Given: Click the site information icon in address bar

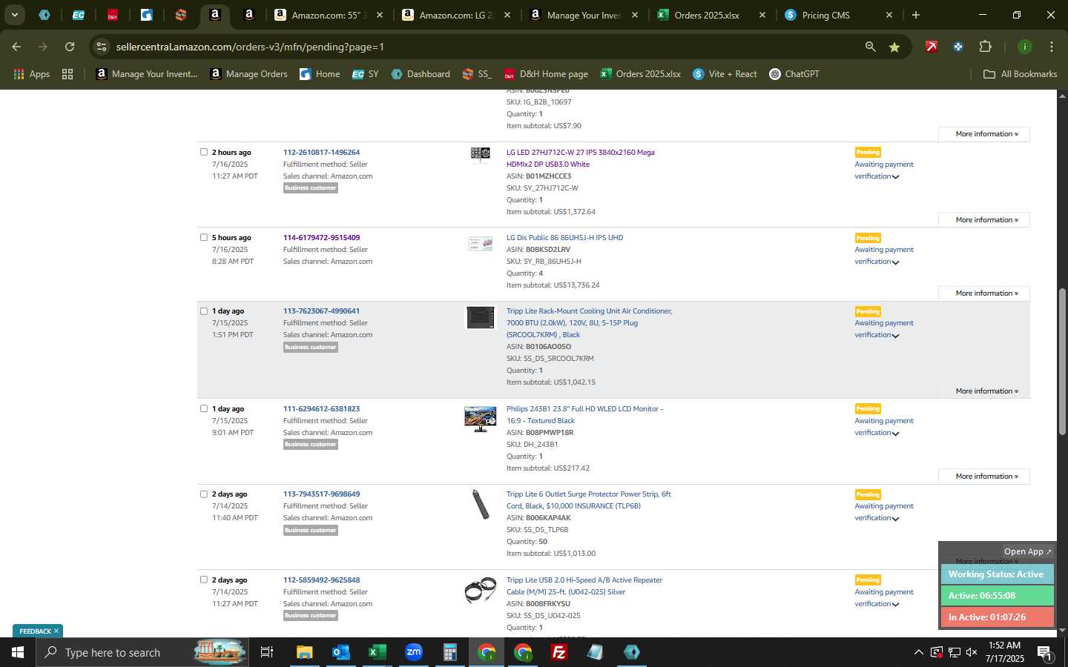Looking at the screenshot, I should pos(102,47).
